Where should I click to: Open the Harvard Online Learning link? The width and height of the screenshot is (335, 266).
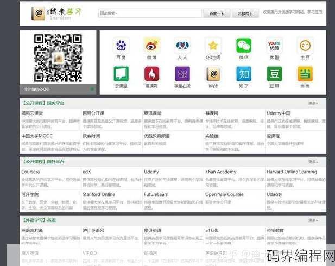(x=292, y=172)
